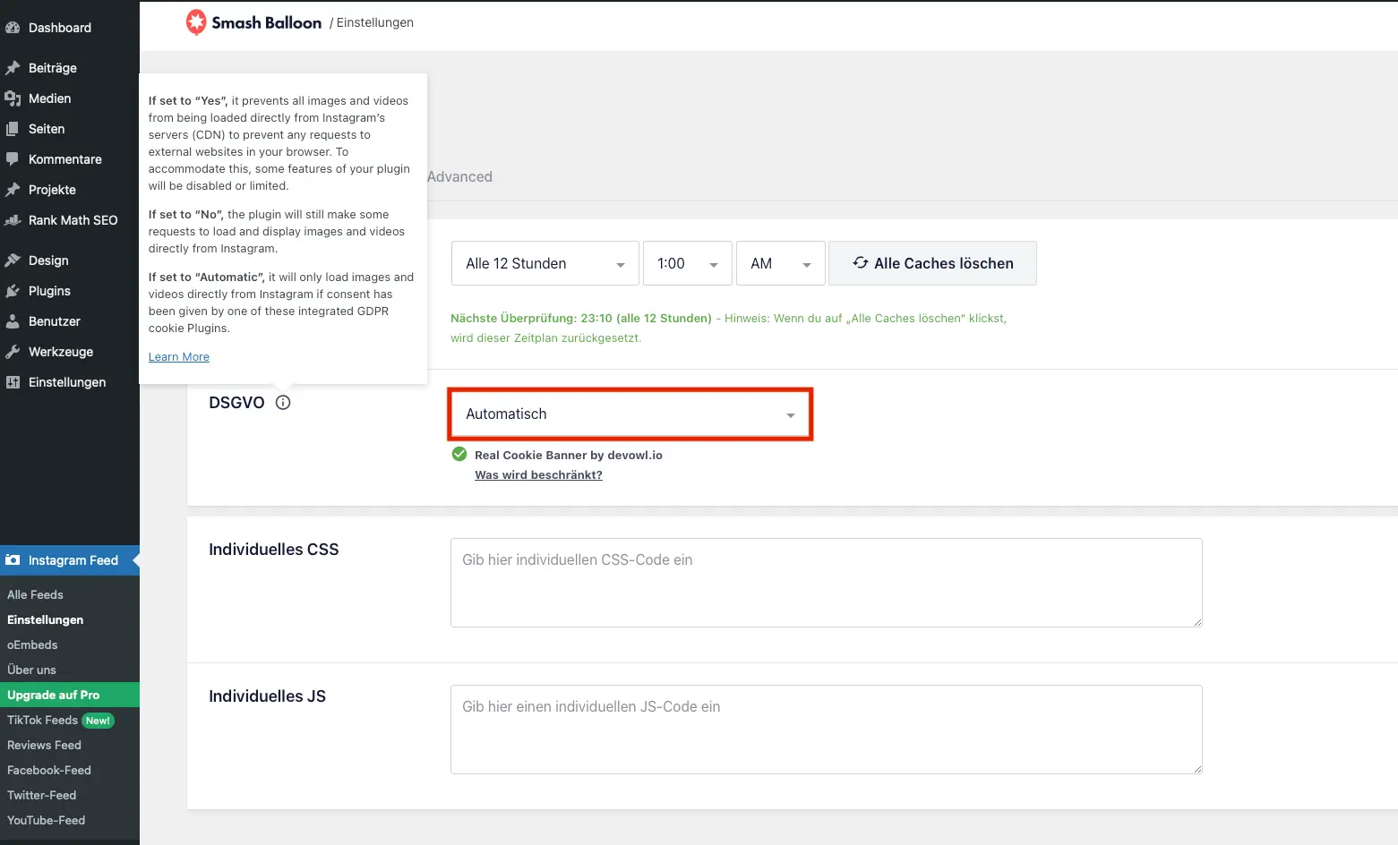Viewport: 1398px width, 845px height.
Task: Click the Medien media icon
Action: (13, 98)
